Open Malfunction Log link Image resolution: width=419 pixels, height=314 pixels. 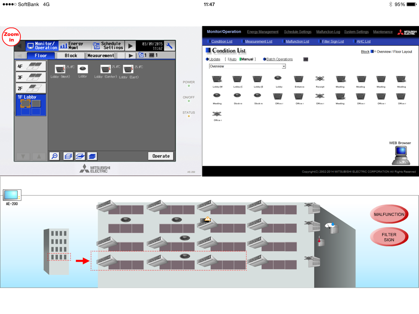(x=328, y=32)
